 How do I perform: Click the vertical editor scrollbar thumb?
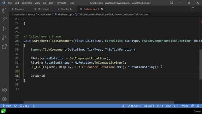coord(201,65)
